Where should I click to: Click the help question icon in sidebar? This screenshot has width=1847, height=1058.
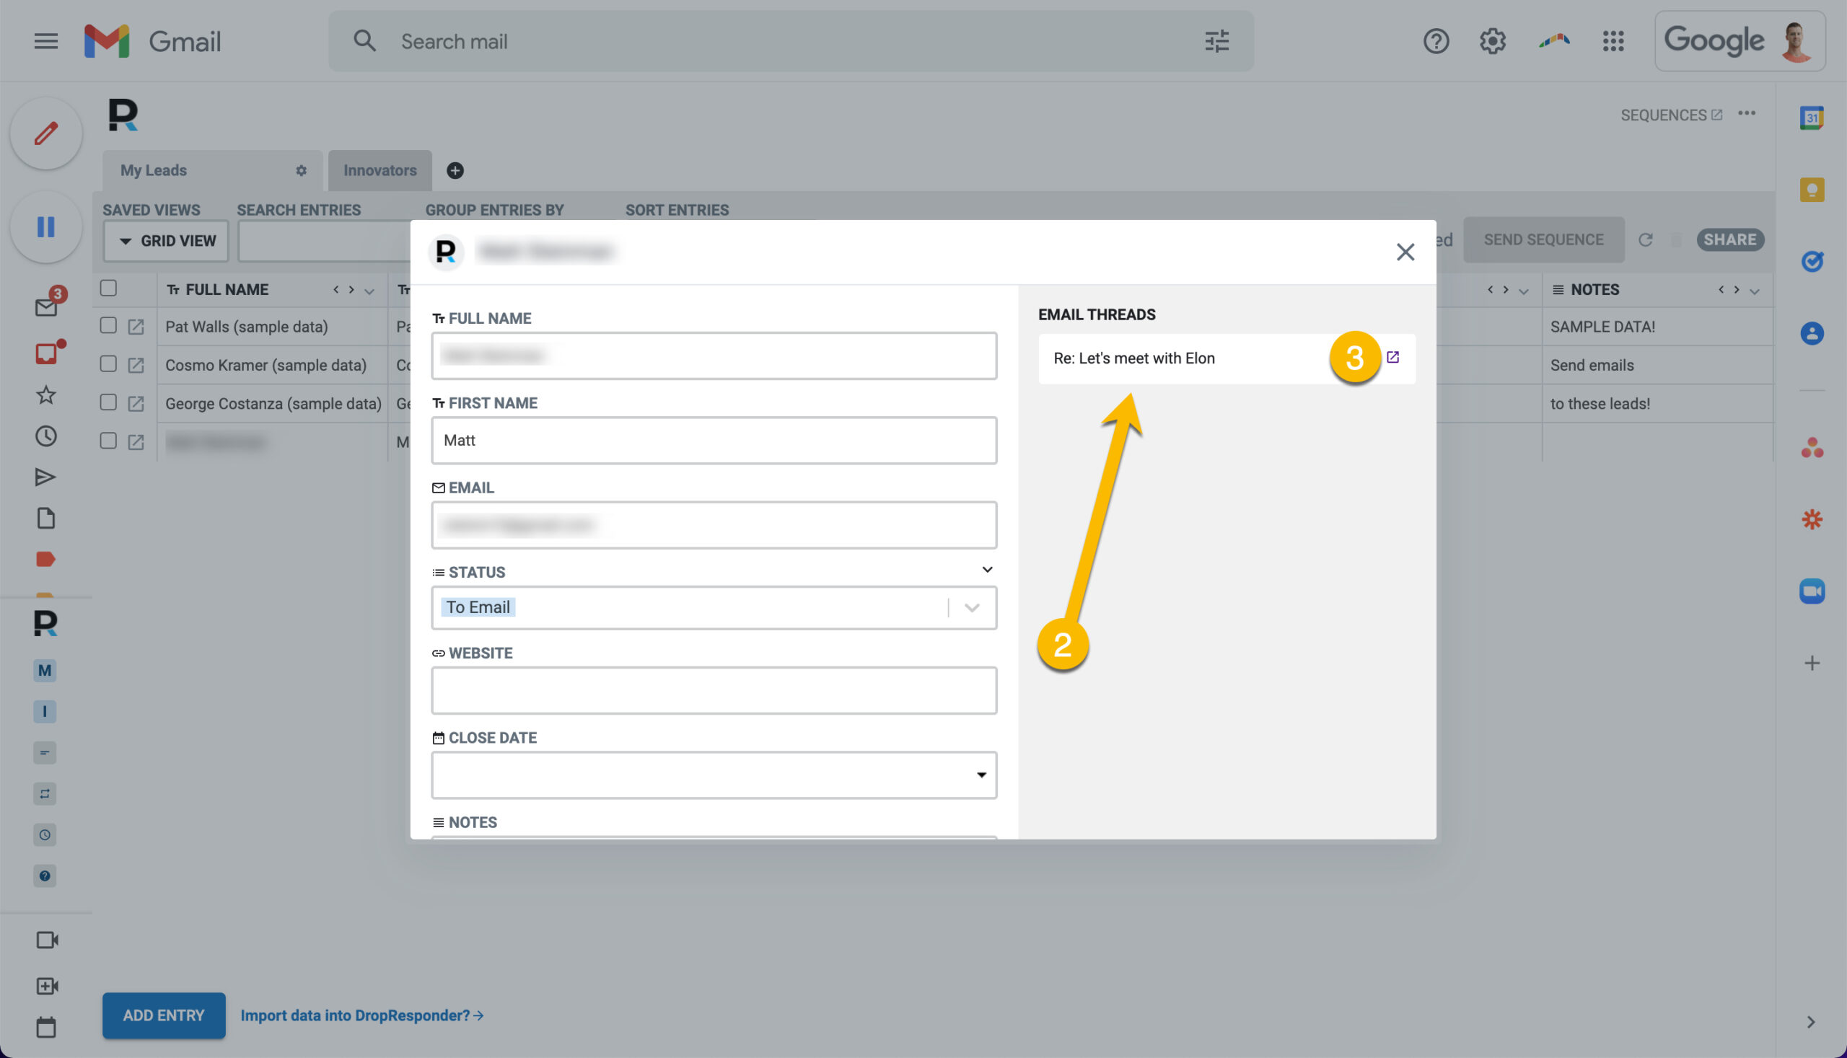pos(45,876)
